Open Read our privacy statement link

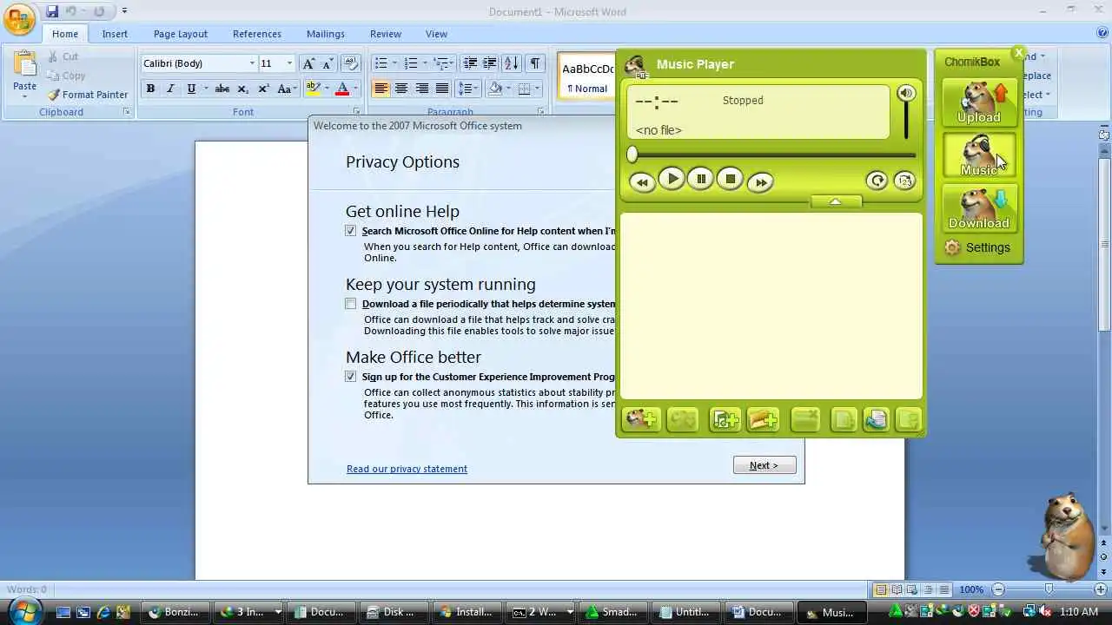407,469
